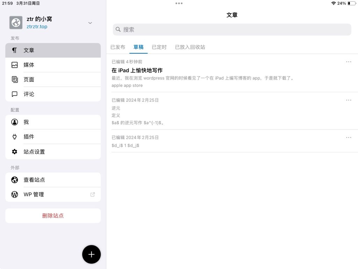
Task: Click the paragraph icon beside 文章
Action: pos(14,50)
